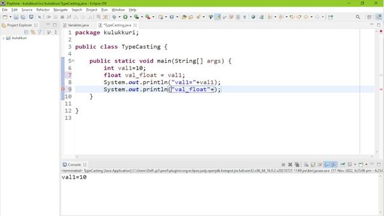Click the Console Terminate stop icon
The height and width of the screenshot is (216, 384).
tap(283, 164)
